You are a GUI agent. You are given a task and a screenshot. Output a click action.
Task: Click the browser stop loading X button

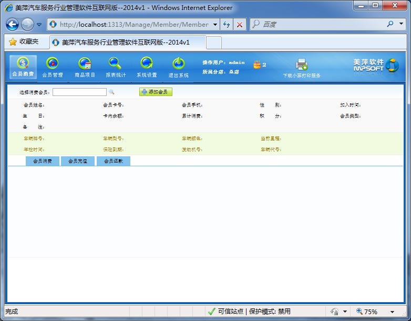(x=240, y=25)
